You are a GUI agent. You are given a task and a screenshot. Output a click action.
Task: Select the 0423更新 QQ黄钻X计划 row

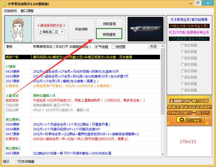click(x=83, y=153)
